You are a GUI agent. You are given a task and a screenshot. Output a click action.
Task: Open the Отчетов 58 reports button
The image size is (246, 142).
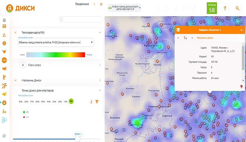coord(211,8)
